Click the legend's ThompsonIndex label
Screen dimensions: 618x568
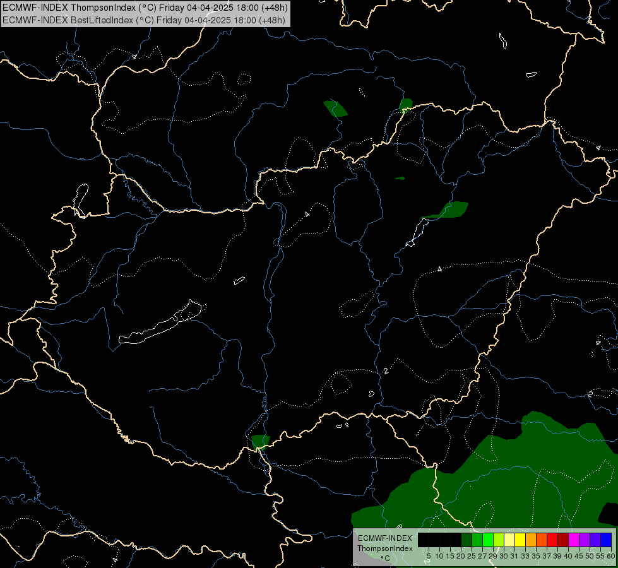[x=385, y=548]
